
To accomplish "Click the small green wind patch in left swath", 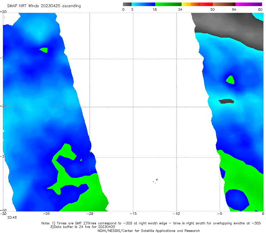I will (44, 50).
